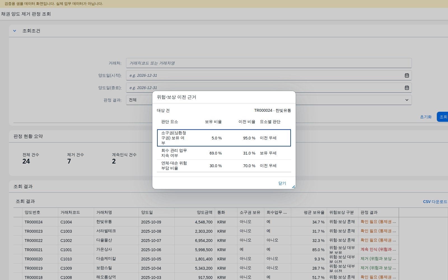The height and width of the screenshot is (280, 448).
Task: Click the 70.0 % transfer ratio cell
Action: tap(249, 166)
